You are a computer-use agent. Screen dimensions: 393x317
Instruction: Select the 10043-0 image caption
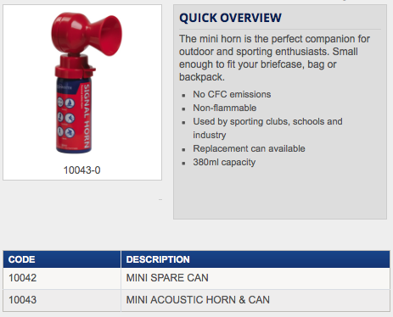click(x=81, y=170)
